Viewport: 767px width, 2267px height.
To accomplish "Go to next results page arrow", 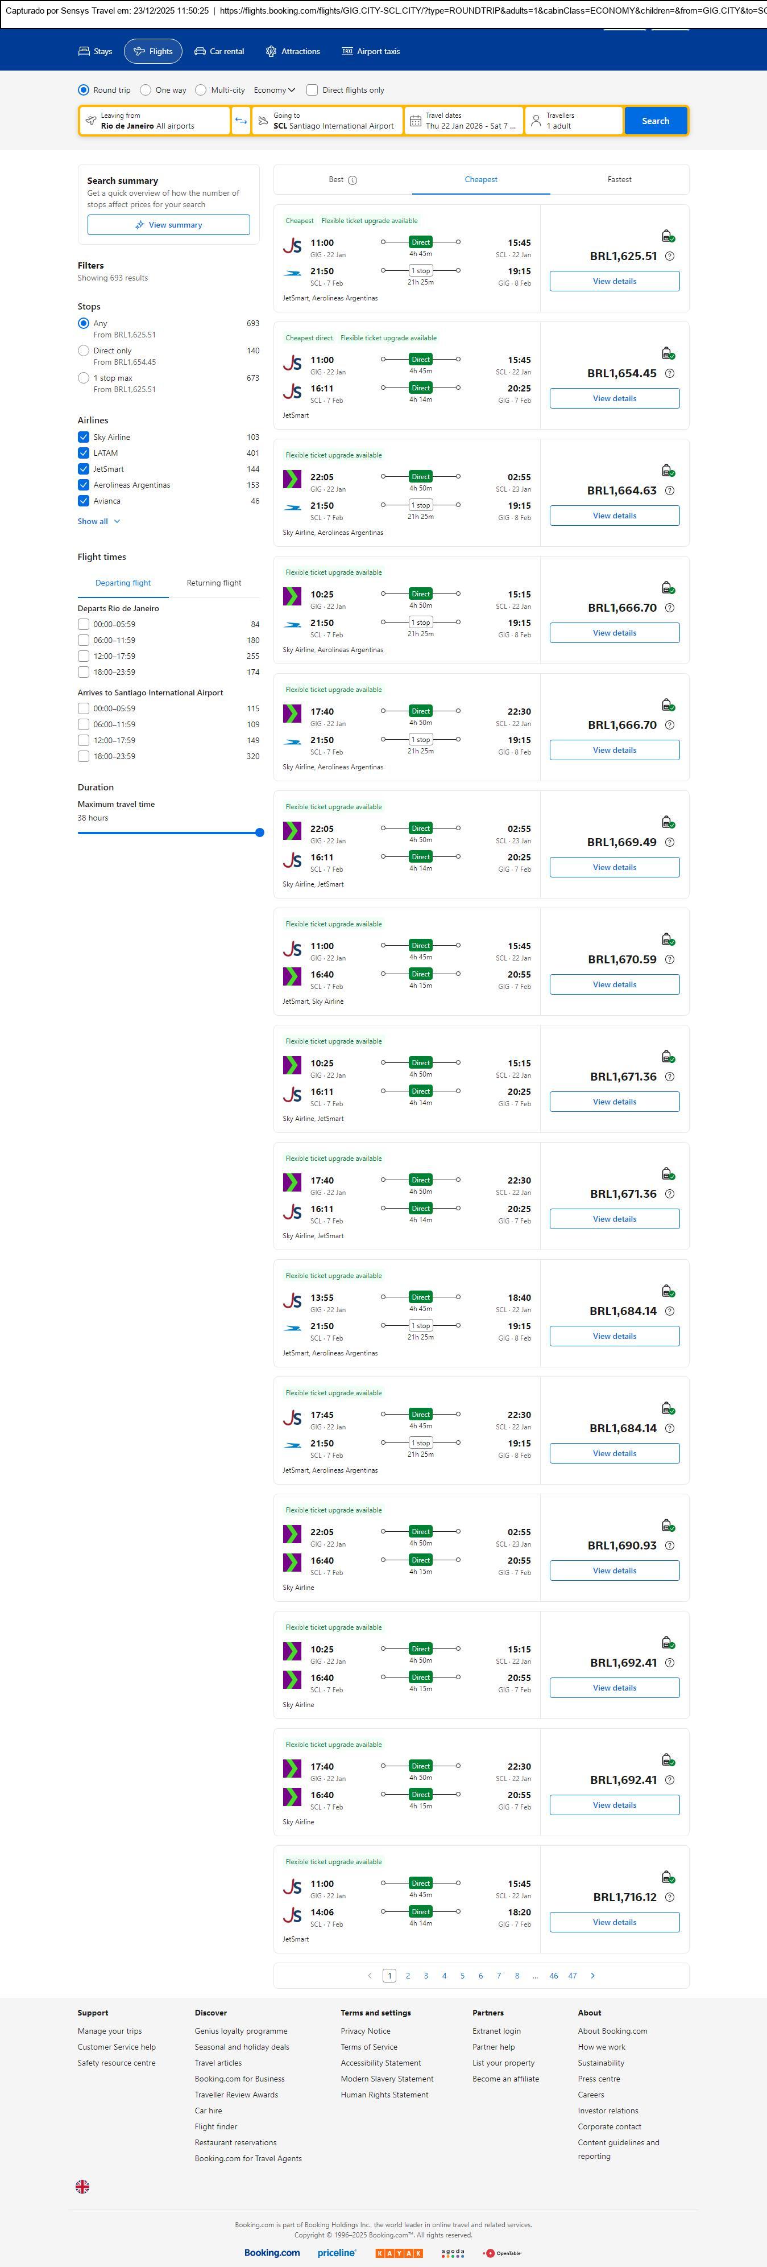I will click(x=593, y=1976).
